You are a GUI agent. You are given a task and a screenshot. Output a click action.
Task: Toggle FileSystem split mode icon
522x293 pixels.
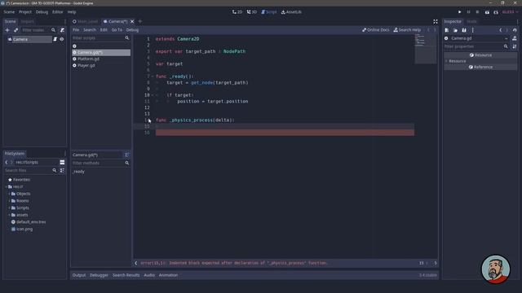(62, 162)
